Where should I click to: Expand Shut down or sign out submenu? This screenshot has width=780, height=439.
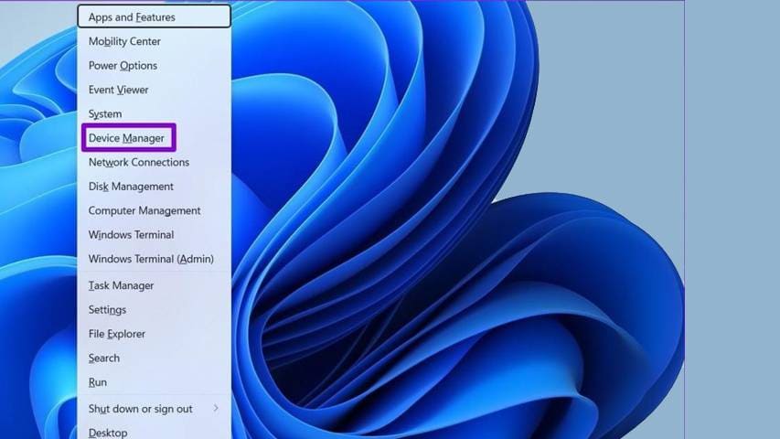pyautogui.click(x=155, y=409)
